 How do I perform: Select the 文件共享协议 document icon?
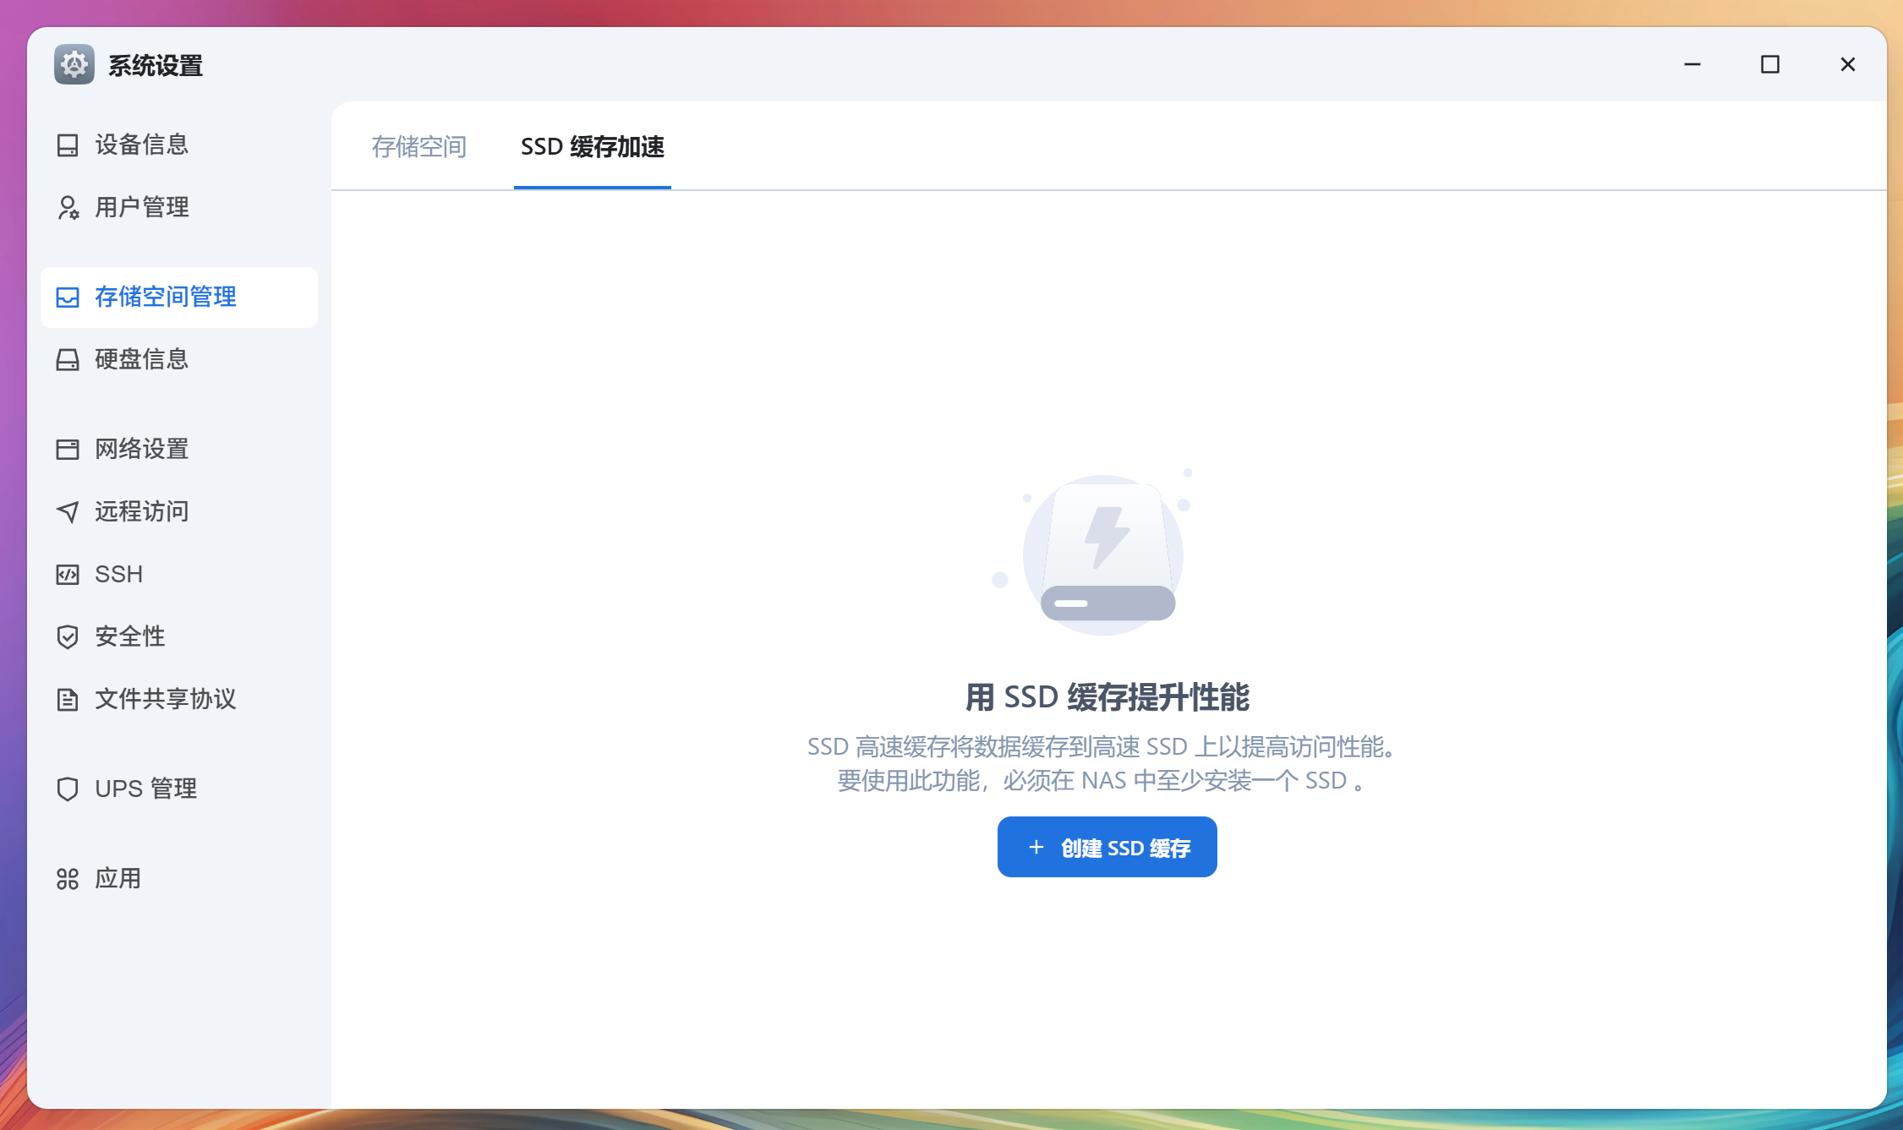pyautogui.click(x=68, y=700)
